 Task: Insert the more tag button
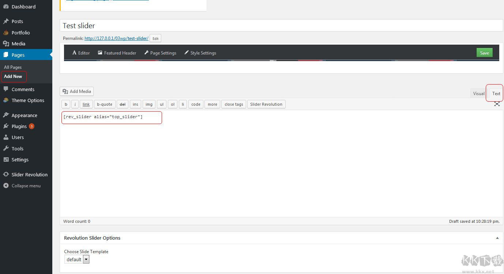coord(212,104)
